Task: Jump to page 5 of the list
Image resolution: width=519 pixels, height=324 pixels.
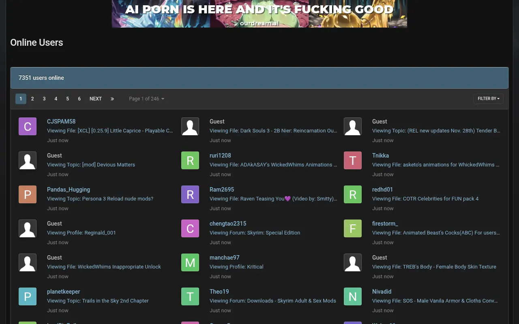Action: click(68, 99)
